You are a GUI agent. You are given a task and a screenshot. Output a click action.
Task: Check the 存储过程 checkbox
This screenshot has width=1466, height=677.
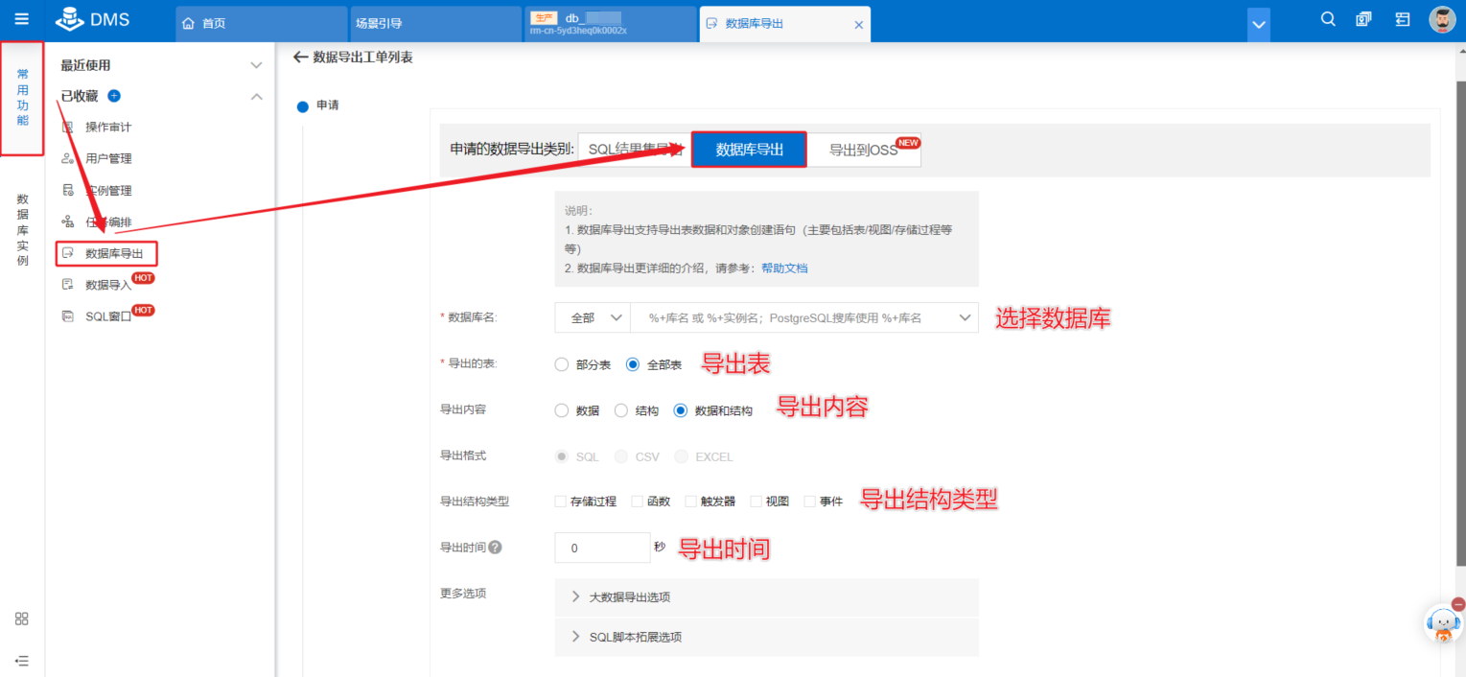[x=560, y=502]
